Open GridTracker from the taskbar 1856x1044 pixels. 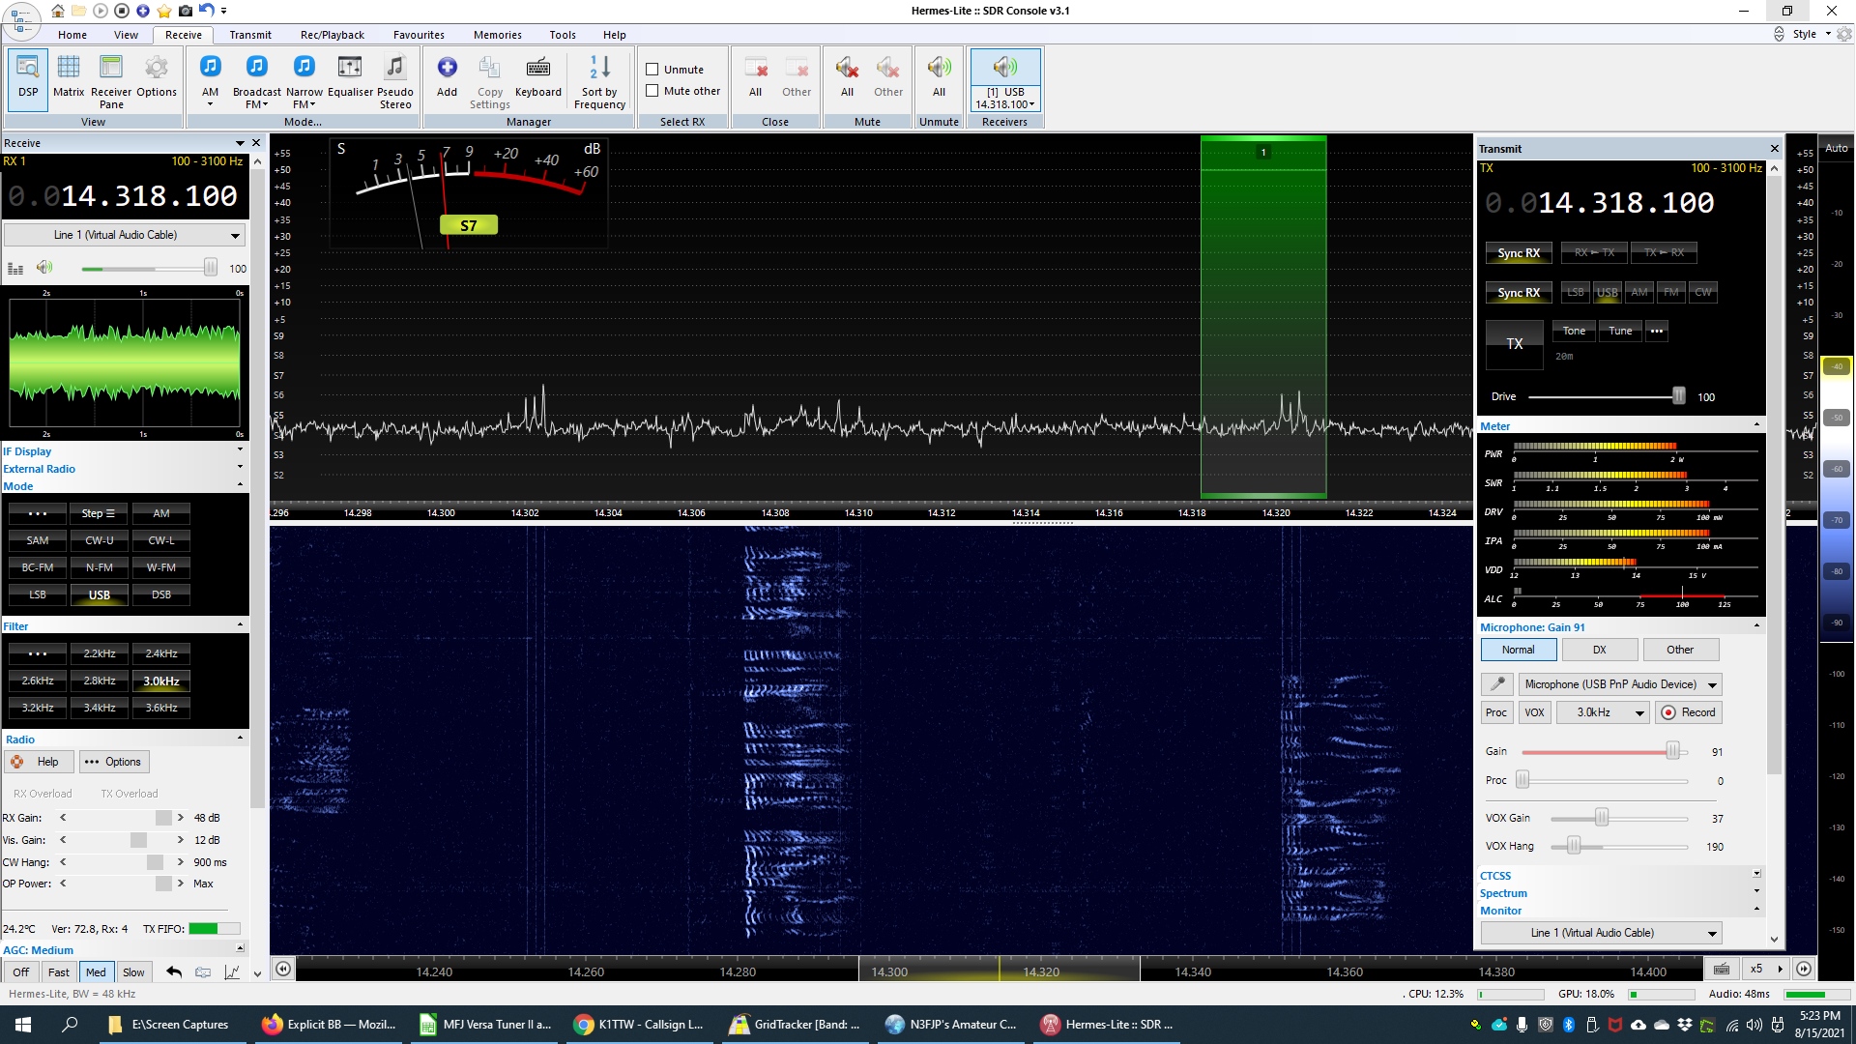pyautogui.click(x=795, y=1025)
